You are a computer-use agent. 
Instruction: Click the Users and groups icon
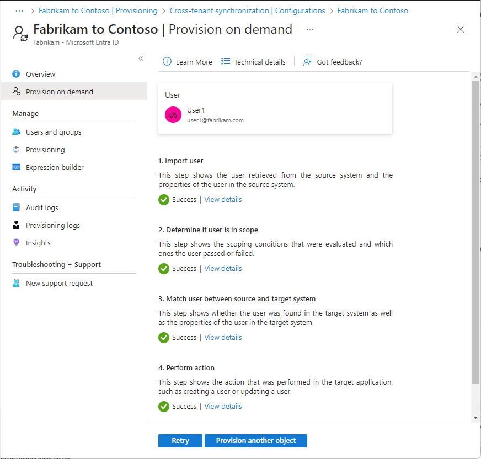[17, 132]
